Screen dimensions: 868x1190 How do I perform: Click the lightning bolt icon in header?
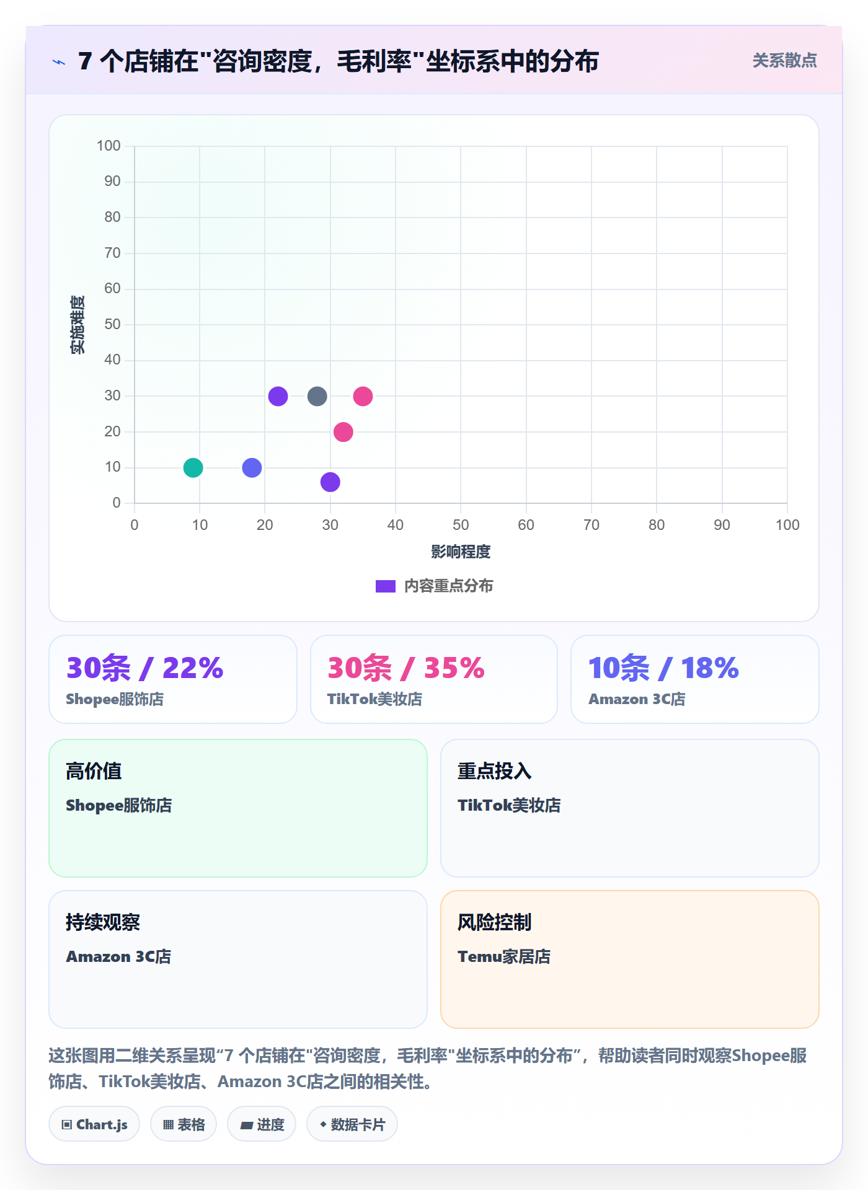(59, 62)
